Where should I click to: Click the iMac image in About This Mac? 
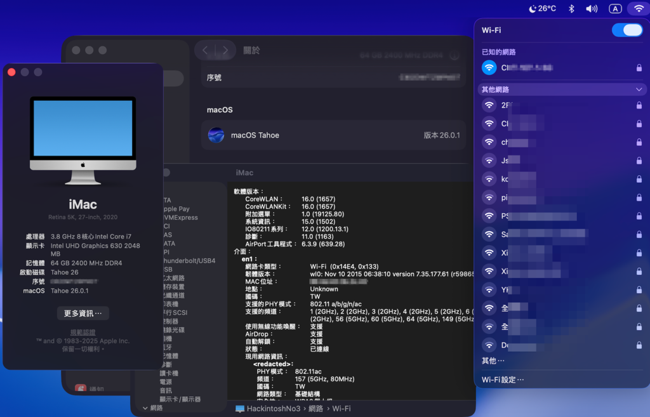pos(83,141)
